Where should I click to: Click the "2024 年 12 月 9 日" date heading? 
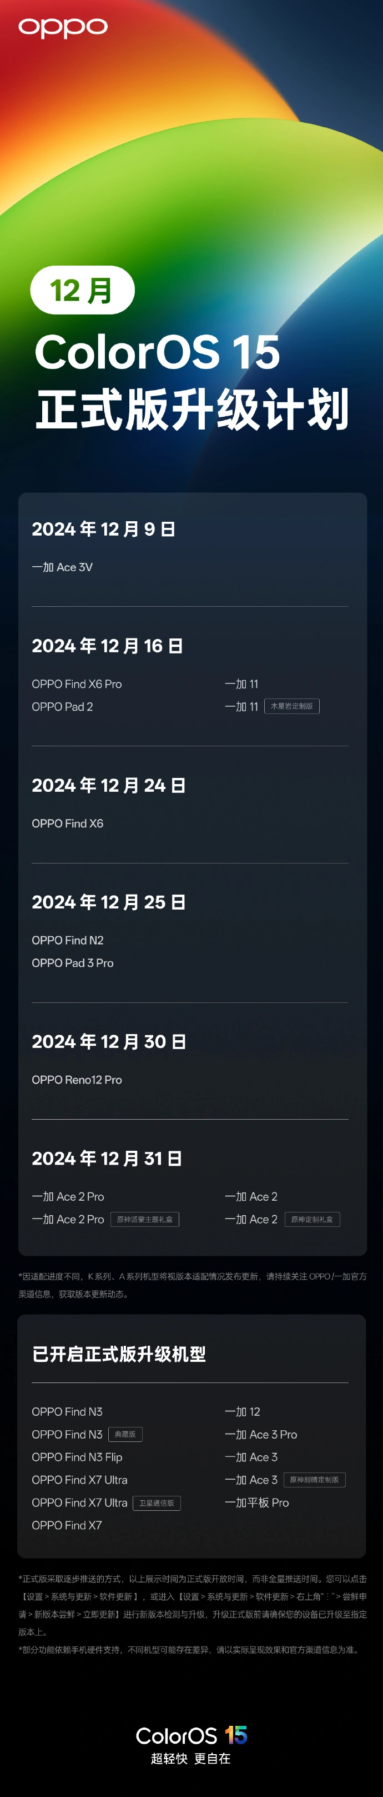pyautogui.click(x=103, y=530)
